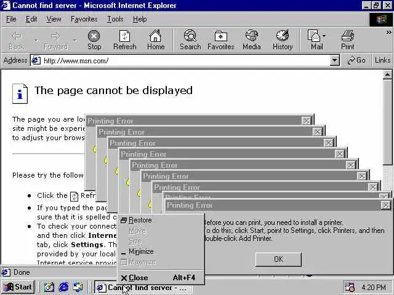Open the address bar dropdown
This screenshot has width=394, height=295.
click(x=334, y=60)
